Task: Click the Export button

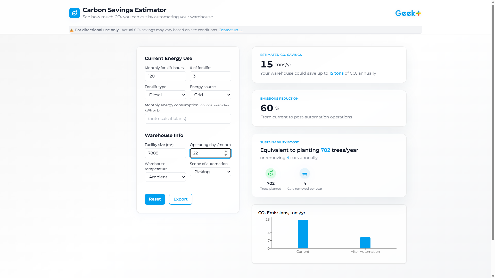Action: pyautogui.click(x=180, y=199)
